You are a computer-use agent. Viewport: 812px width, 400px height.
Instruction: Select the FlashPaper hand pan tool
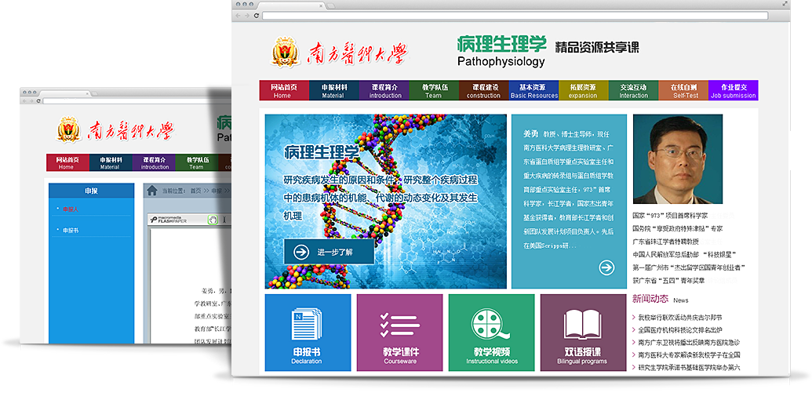click(212, 220)
